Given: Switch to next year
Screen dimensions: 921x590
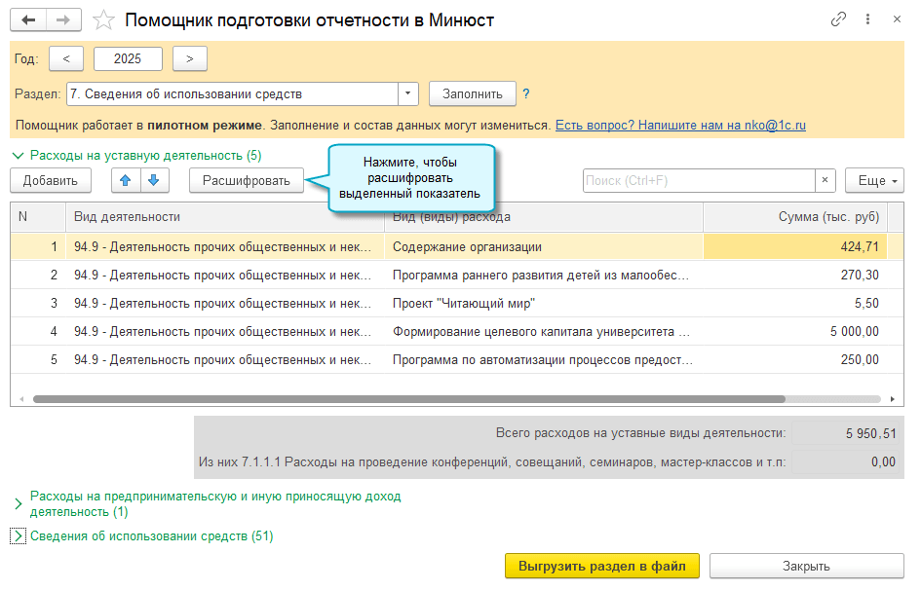Looking at the screenshot, I should [x=190, y=58].
